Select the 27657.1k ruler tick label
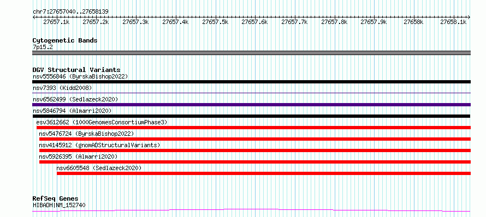The height and width of the screenshot is (217, 486). (x=56, y=22)
